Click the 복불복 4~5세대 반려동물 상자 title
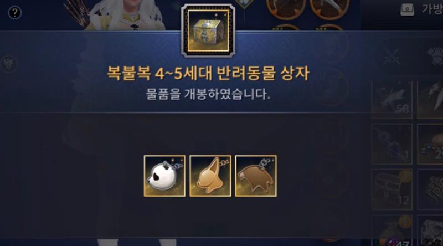Viewport: 443px width, 246px height. click(208, 73)
